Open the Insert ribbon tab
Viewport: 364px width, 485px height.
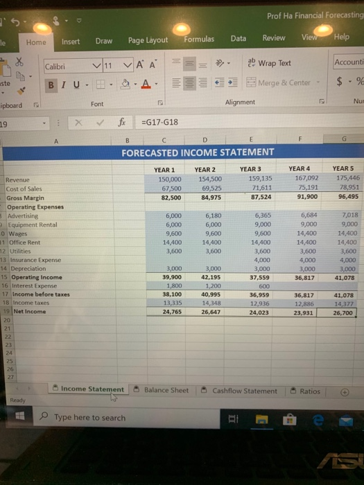[71, 42]
